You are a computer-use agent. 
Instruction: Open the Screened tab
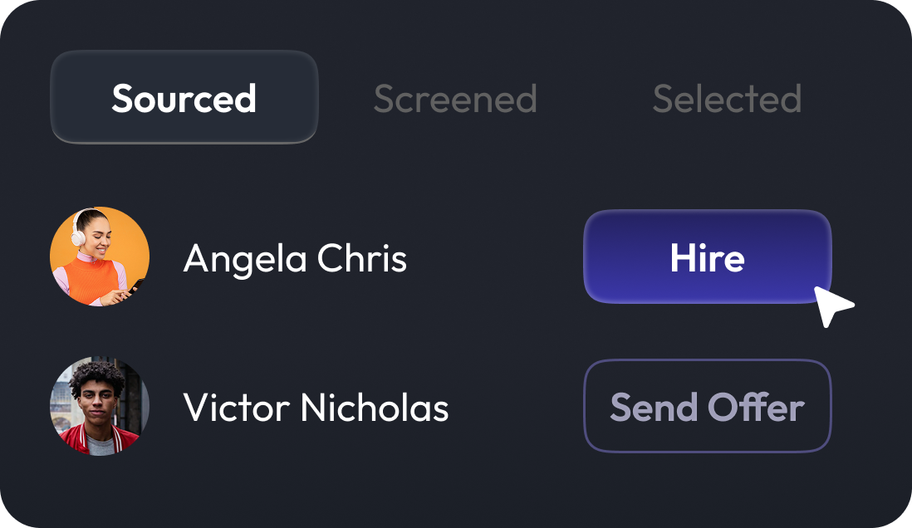(455, 99)
